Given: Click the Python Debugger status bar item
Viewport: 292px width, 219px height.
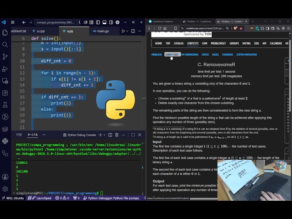Looking at the screenshot, I should click(x=111, y=198).
